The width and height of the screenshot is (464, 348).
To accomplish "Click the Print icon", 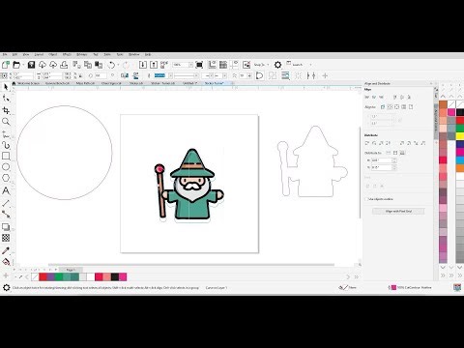I will pos(64,65).
